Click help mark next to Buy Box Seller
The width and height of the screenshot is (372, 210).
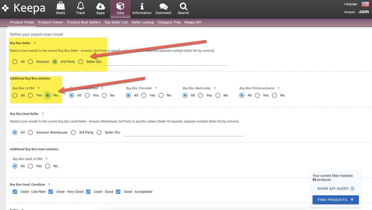click(35, 43)
